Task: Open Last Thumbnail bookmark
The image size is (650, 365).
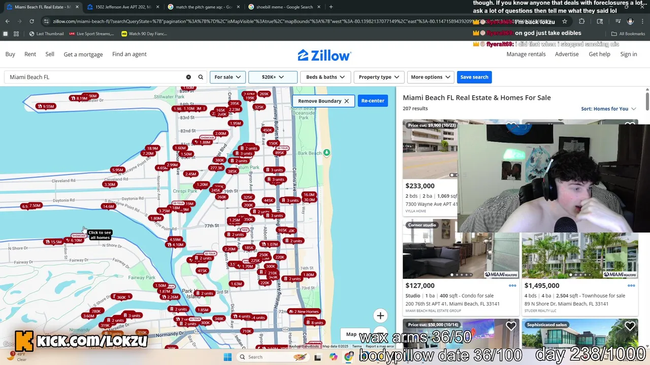Action: pyautogui.click(x=46, y=33)
